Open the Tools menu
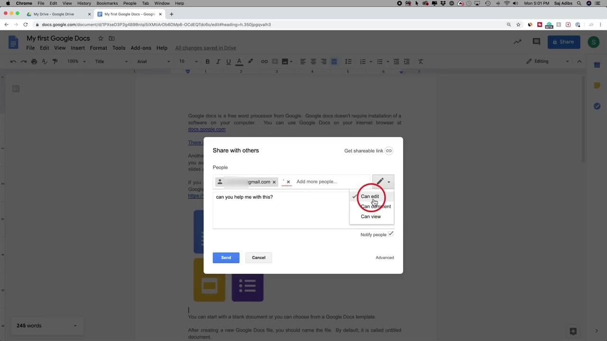The width and height of the screenshot is (607, 341). point(119,48)
